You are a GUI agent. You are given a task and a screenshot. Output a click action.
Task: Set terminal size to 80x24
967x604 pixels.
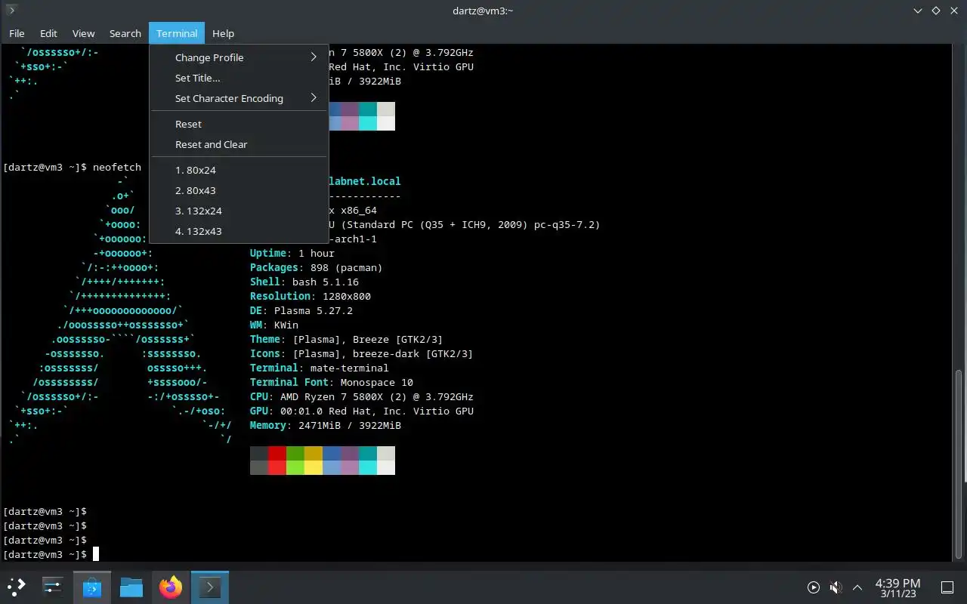coord(239,170)
